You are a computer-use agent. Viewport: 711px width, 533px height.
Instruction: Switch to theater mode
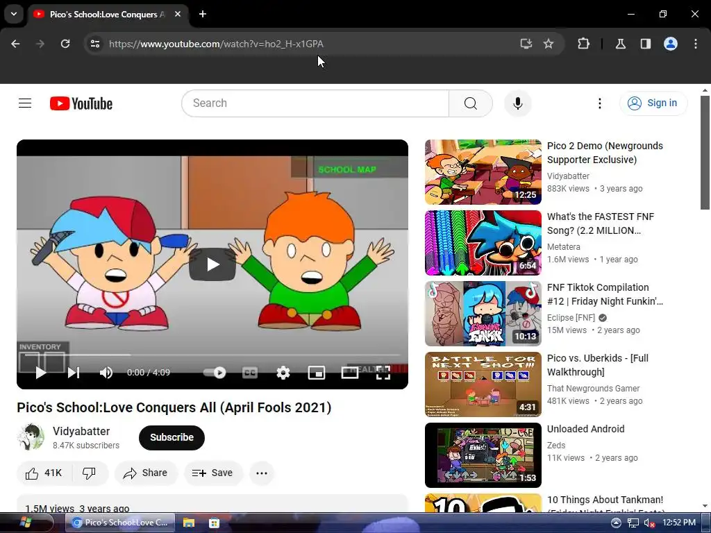coord(350,373)
